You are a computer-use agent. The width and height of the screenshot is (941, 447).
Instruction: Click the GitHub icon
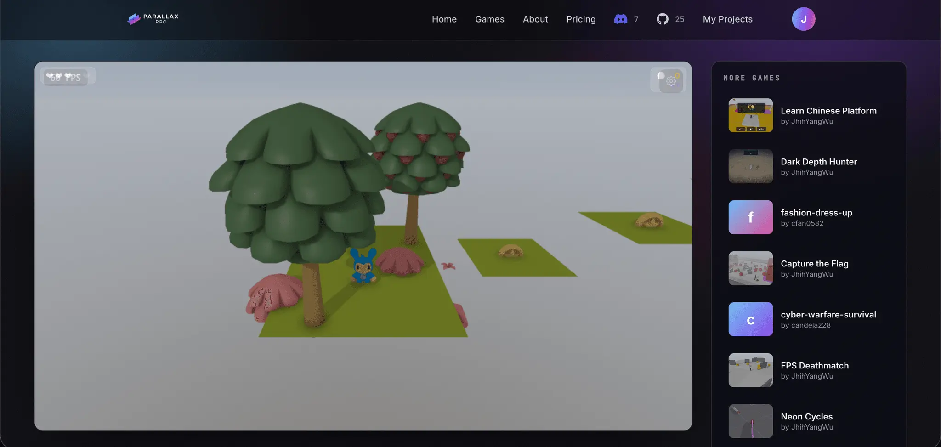point(662,19)
